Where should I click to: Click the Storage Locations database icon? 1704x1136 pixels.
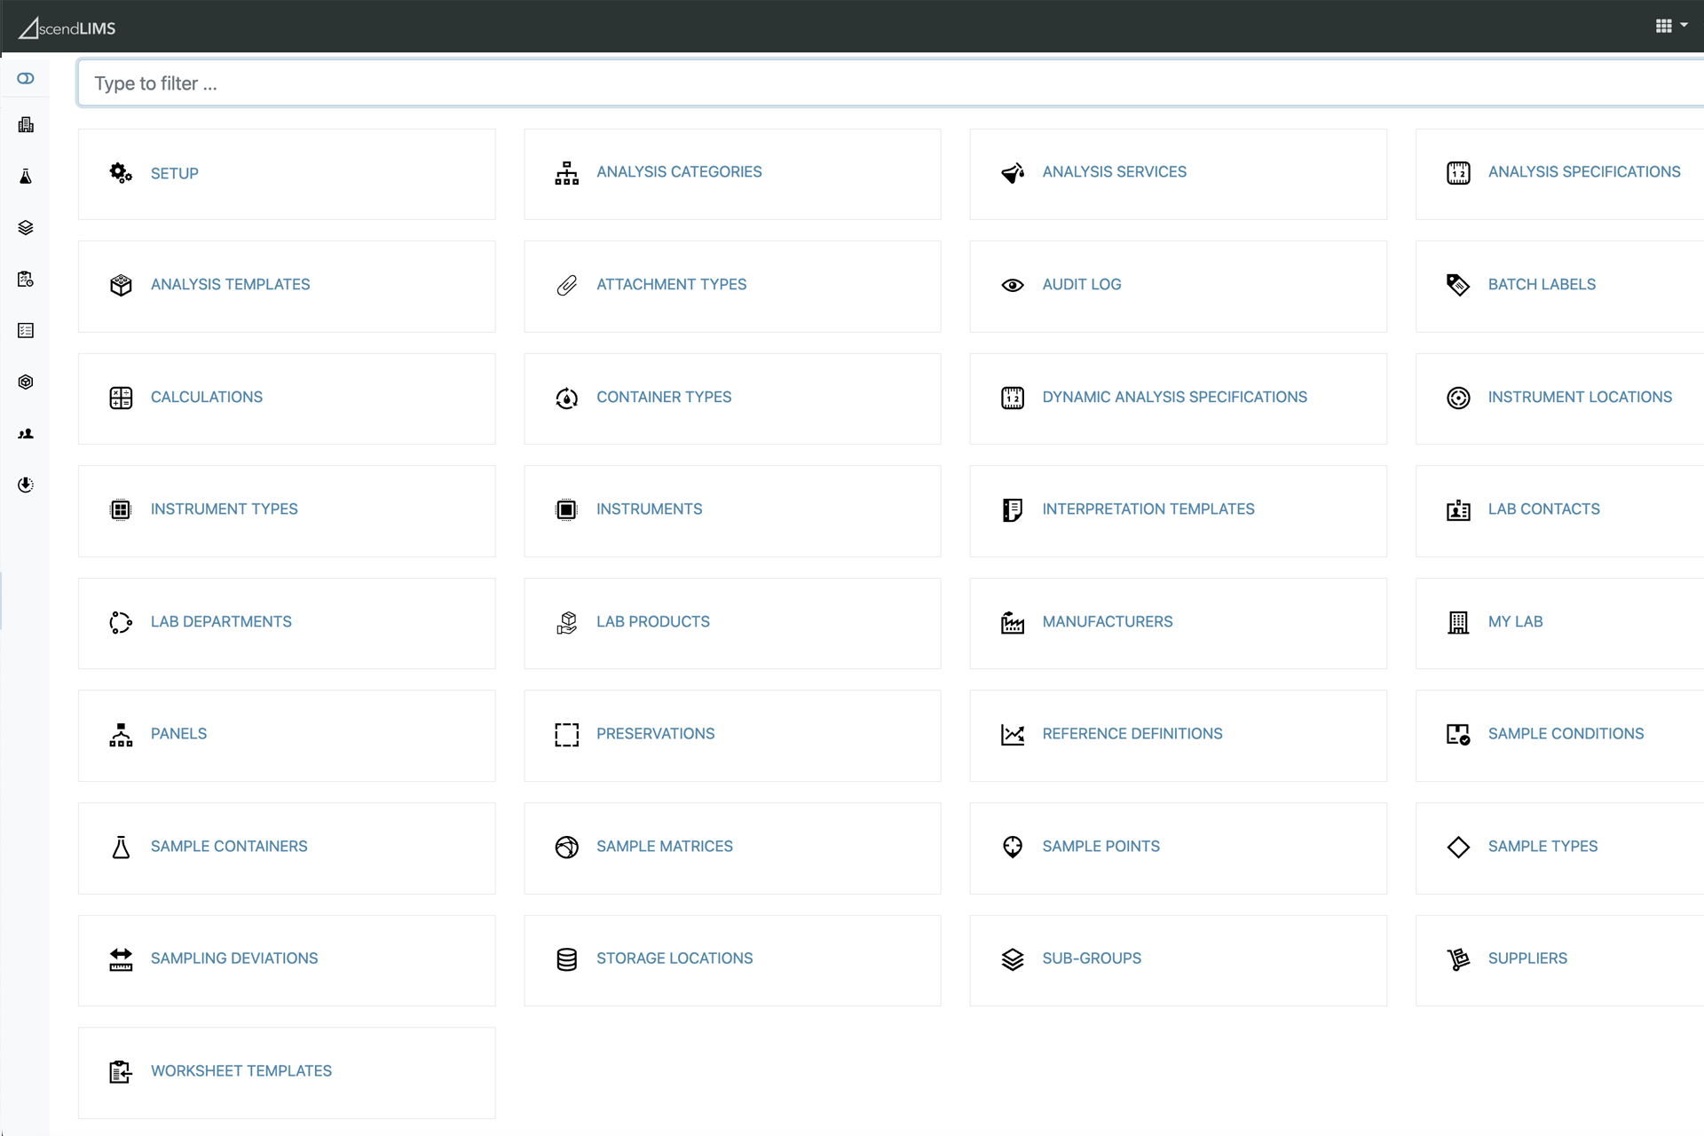(567, 959)
